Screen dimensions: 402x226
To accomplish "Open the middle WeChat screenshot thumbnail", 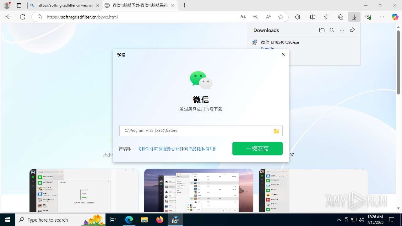I will tap(198, 191).
